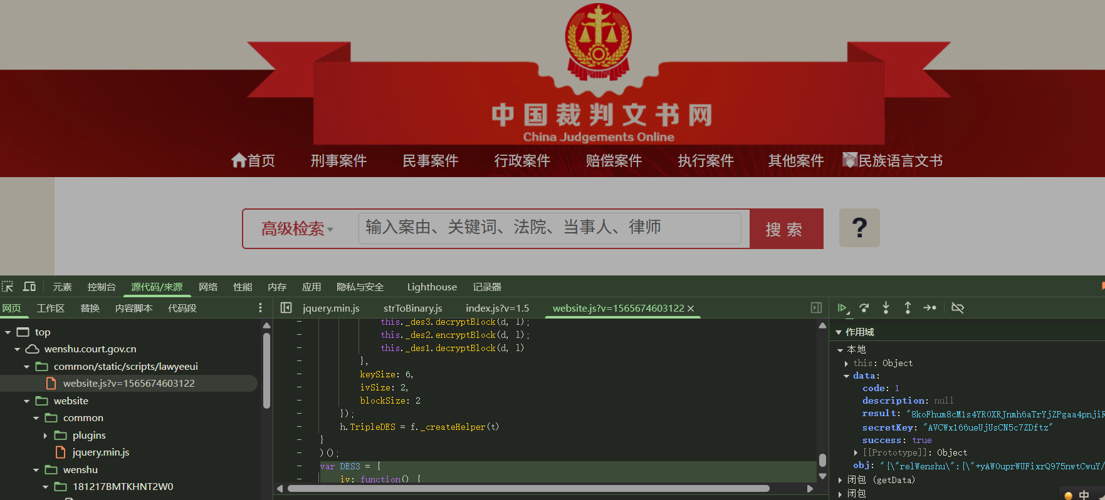Open 刑事案件 navigation link

(339, 161)
